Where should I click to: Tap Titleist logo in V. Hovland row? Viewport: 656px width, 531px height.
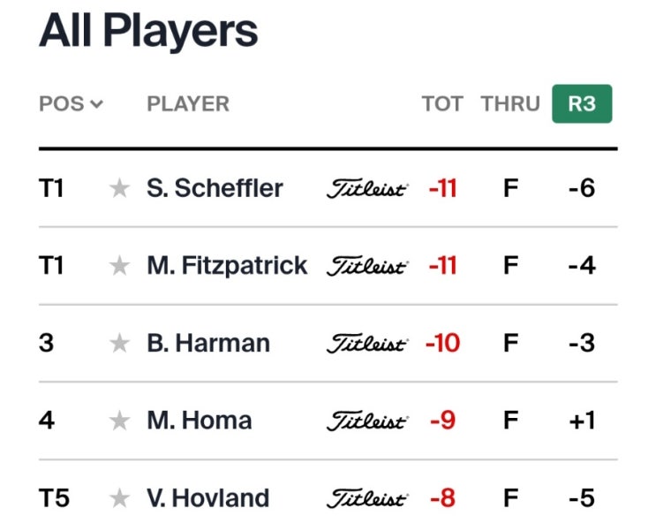(367, 499)
